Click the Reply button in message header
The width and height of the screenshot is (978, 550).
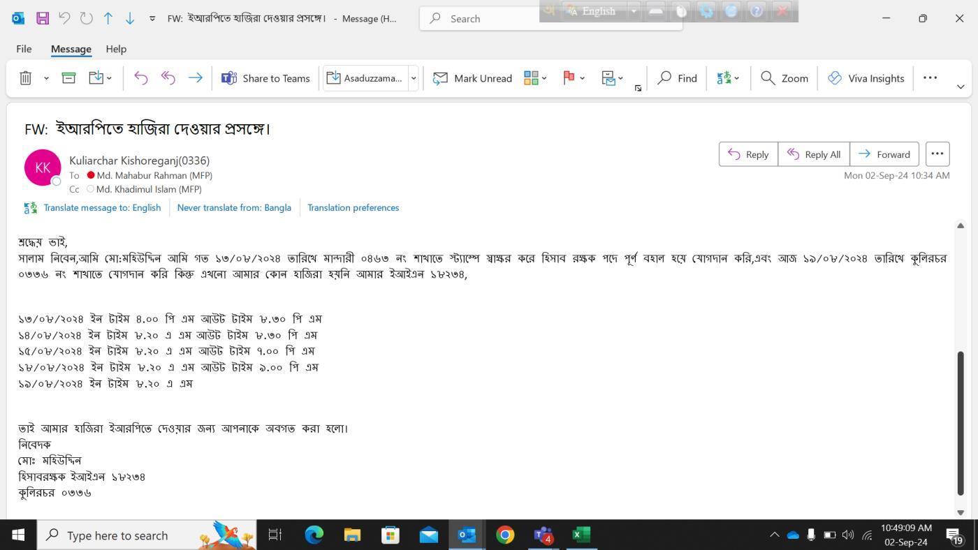coord(748,154)
